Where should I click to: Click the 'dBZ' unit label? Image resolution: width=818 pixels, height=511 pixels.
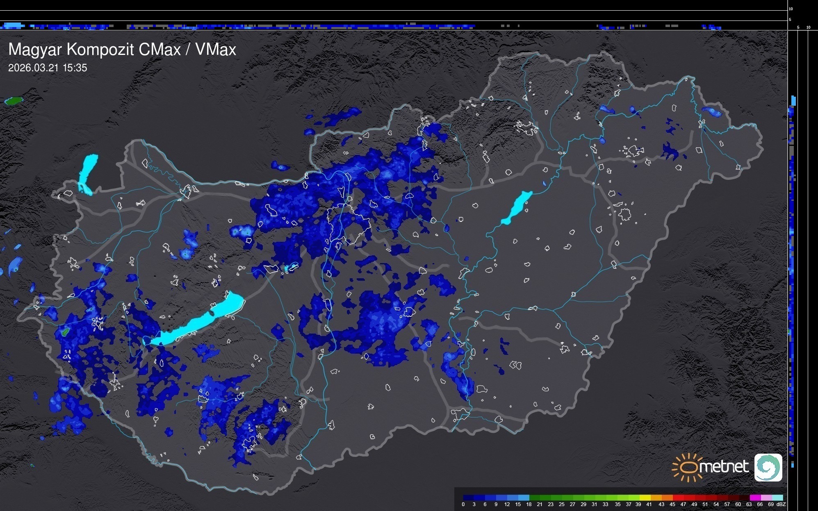[781, 504]
